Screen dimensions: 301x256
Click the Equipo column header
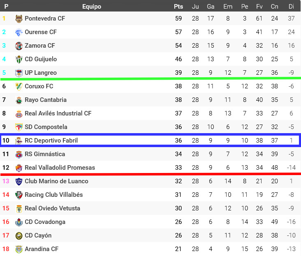click(x=91, y=7)
